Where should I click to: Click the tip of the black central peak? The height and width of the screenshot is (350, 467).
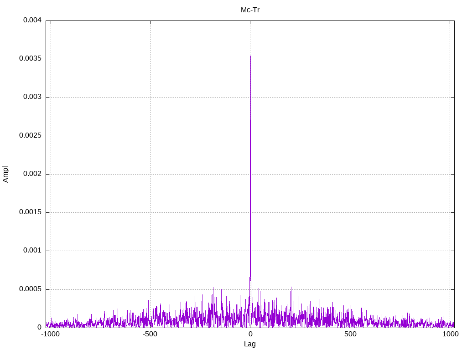coord(250,56)
